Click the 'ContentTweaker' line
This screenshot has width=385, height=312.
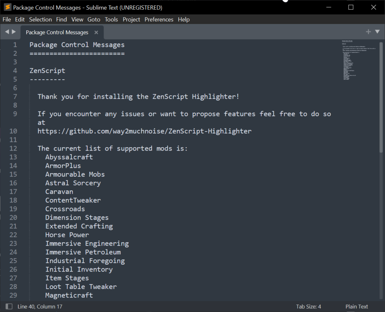(x=73, y=200)
